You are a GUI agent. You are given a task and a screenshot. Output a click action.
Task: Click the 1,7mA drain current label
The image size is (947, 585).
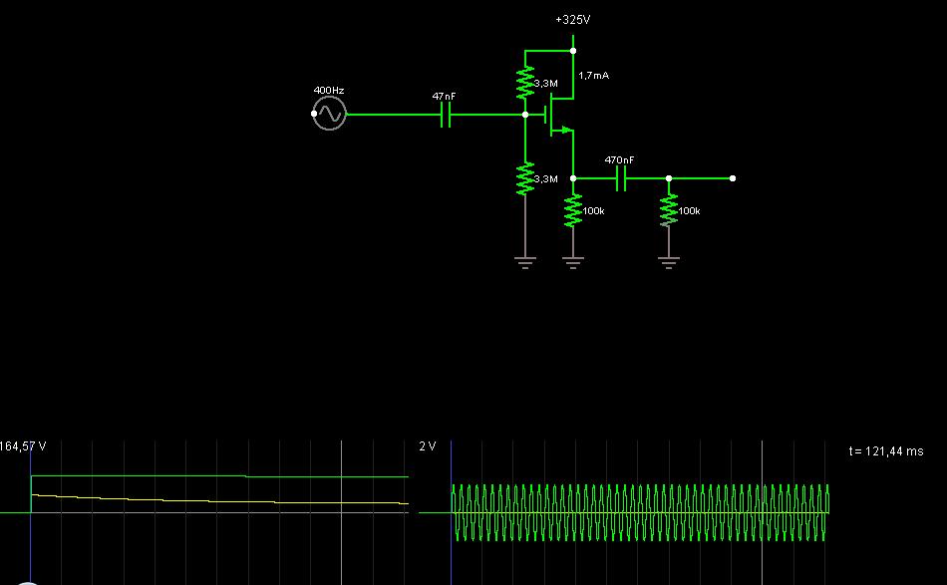pyautogui.click(x=593, y=75)
